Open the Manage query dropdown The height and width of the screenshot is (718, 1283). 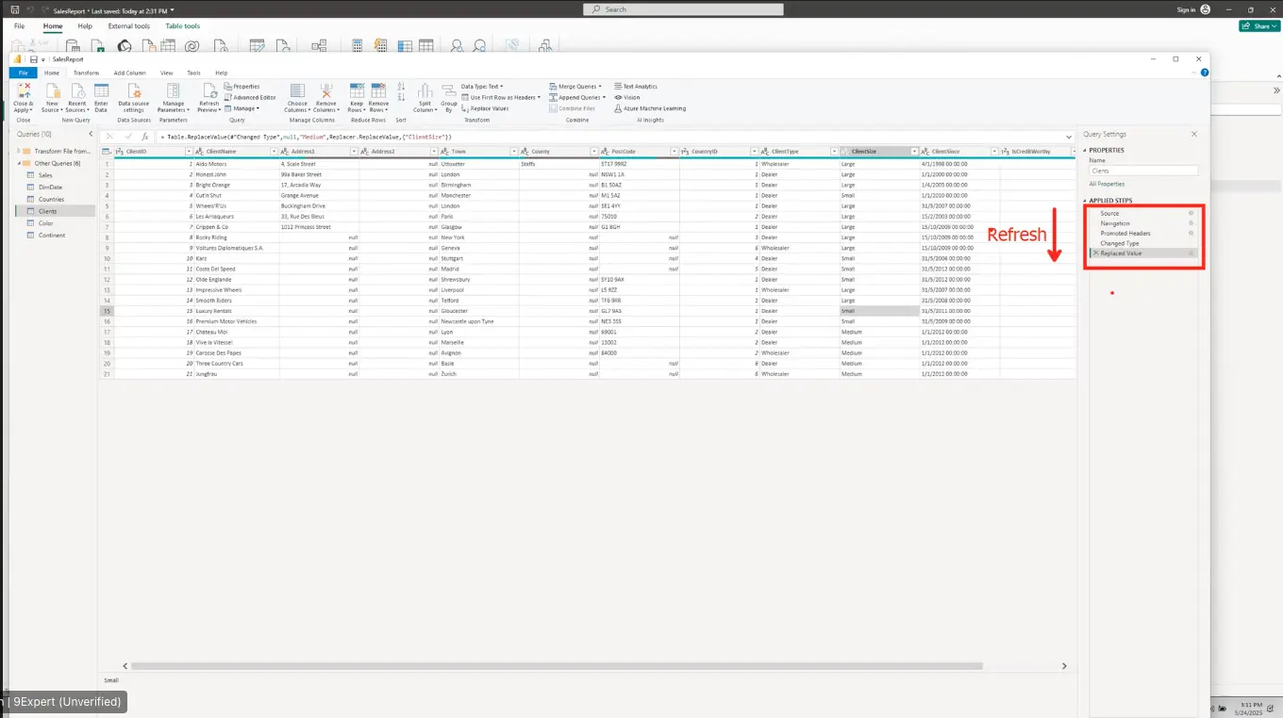coord(242,108)
